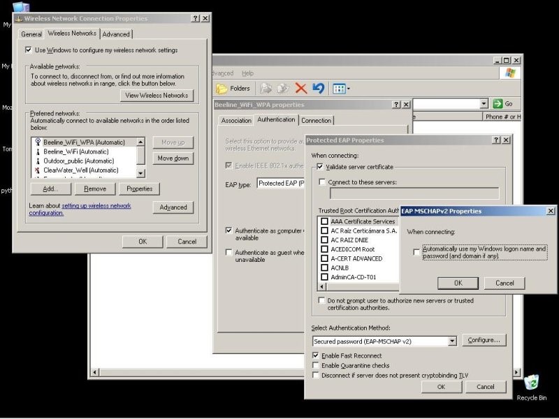Click help button in Protected EAP Properties

[x=496, y=140]
